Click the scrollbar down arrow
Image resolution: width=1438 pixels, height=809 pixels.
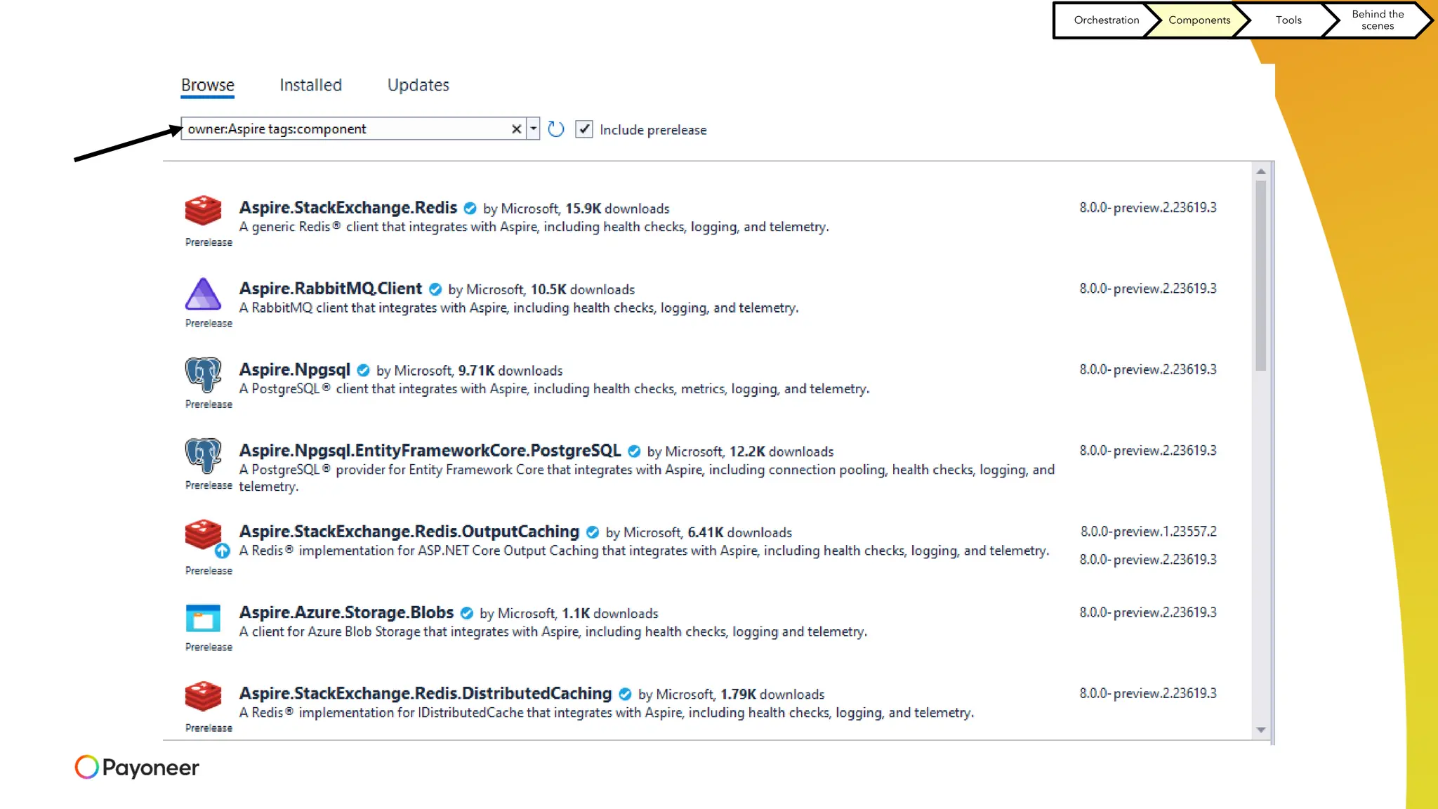(x=1261, y=730)
